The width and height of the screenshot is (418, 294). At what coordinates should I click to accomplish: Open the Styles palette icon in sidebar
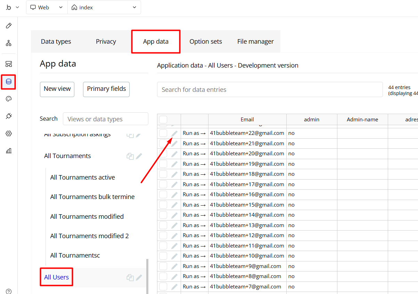pos(9,99)
